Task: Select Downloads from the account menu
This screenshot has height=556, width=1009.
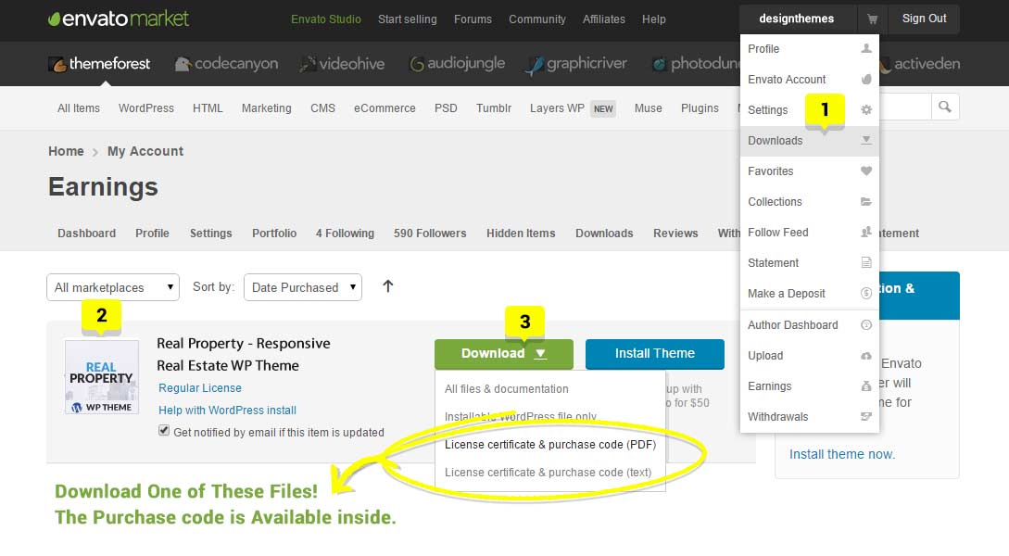Action: pos(776,140)
